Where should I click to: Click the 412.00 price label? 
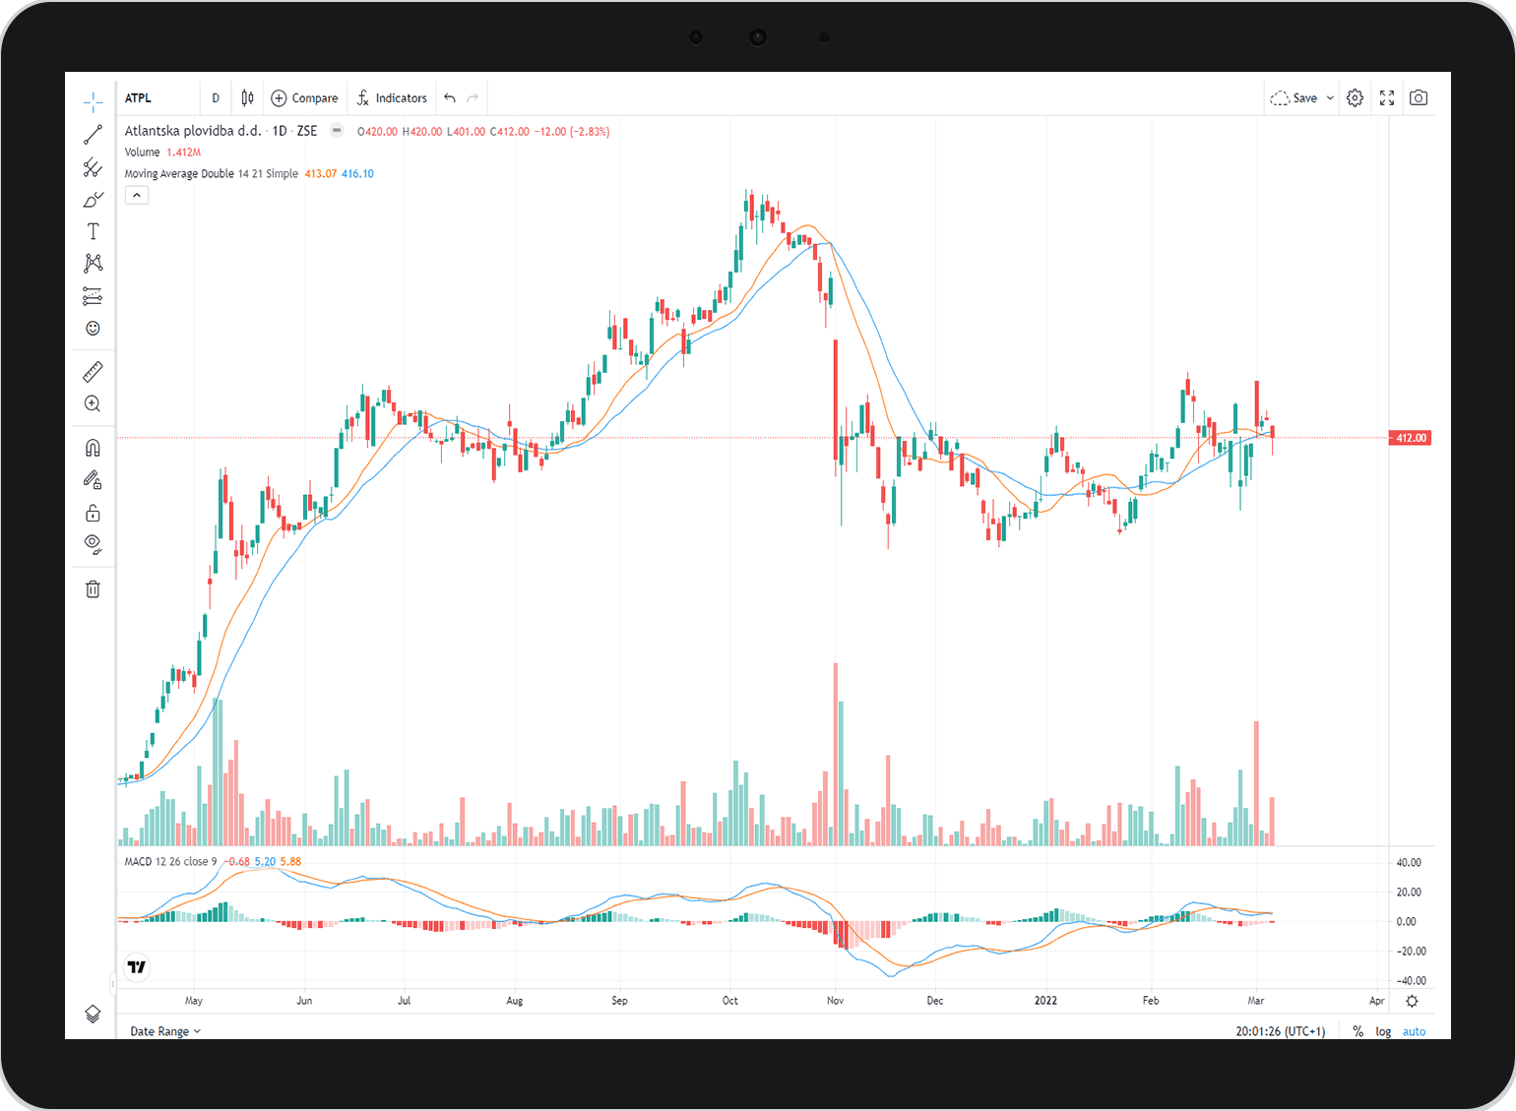pyautogui.click(x=1410, y=438)
